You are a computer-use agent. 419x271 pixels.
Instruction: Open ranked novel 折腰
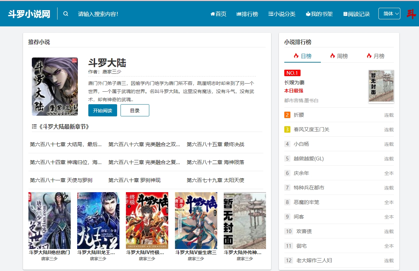coord(299,115)
